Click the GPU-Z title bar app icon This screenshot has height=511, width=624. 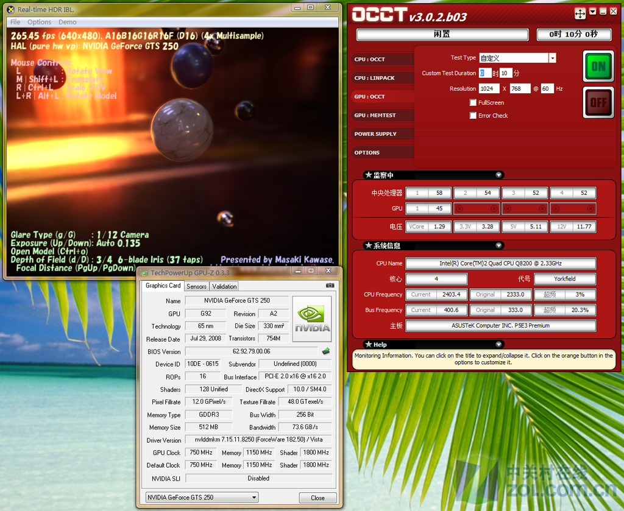144,273
